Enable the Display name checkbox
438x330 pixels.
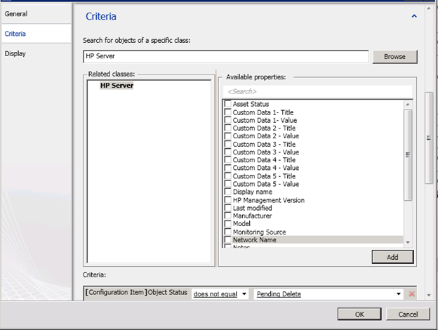(228, 192)
